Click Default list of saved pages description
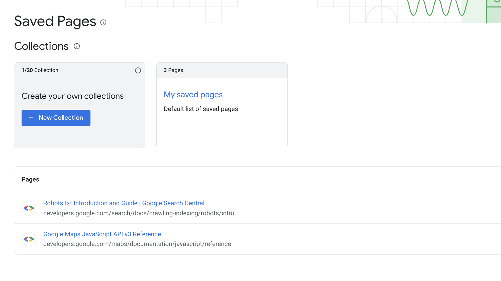Viewport: 501px width, 281px height. tap(201, 109)
